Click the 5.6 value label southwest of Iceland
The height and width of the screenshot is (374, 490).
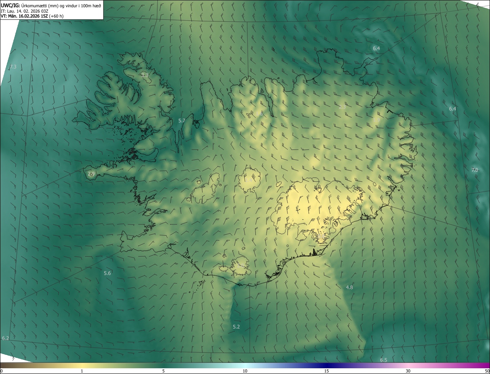coord(107,273)
